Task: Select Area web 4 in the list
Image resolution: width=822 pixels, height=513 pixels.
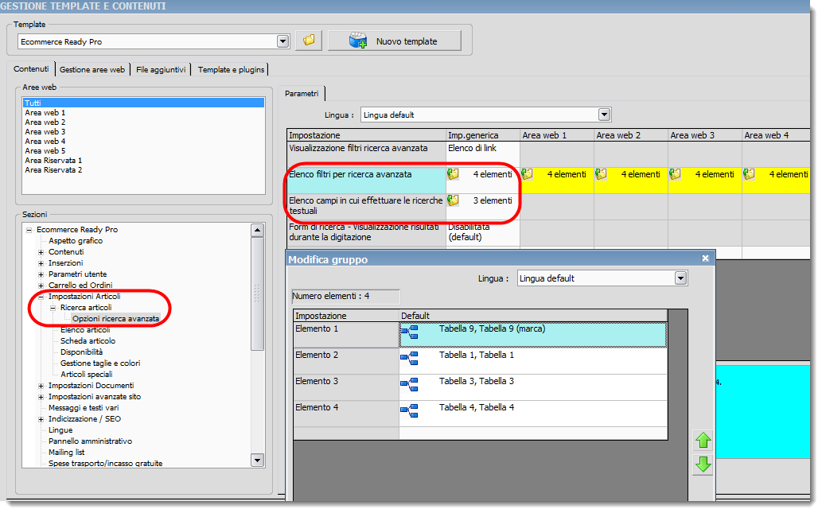Action: point(45,141)
